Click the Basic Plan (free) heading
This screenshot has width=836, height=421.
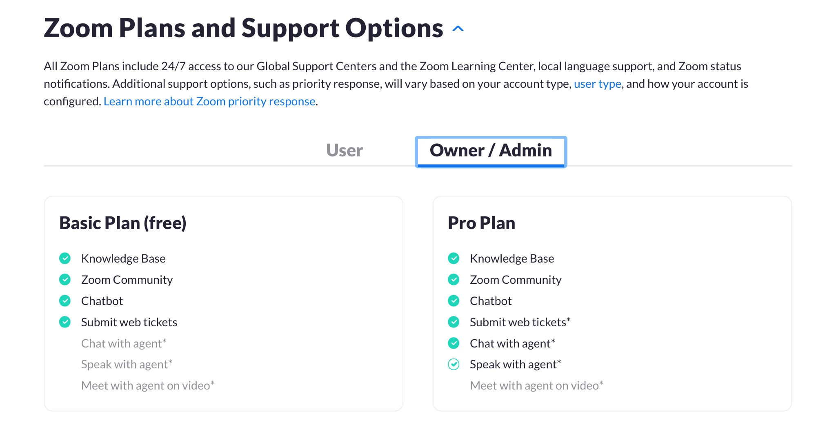pyautogui.click(x=123, y=223)
